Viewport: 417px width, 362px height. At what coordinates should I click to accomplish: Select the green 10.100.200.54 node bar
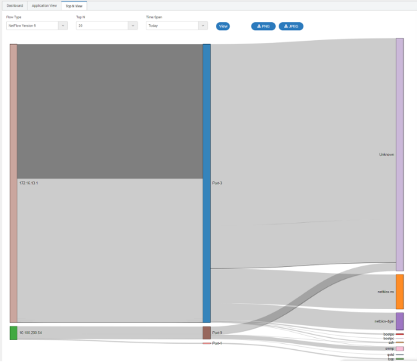point(13,333)
